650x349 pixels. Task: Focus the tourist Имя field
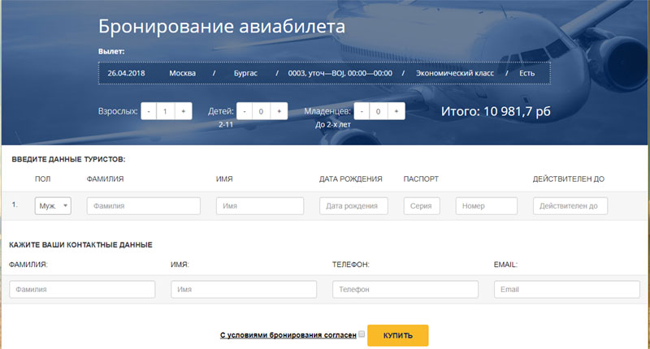point(260,206)
